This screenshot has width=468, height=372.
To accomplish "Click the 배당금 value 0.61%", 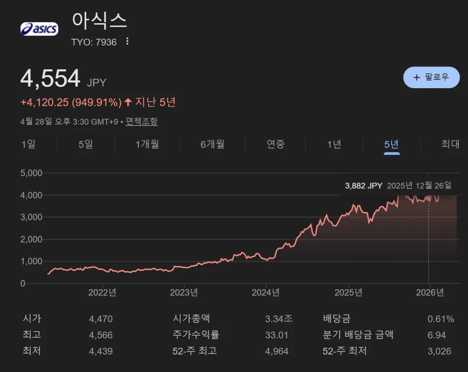I will click(441, 319).
